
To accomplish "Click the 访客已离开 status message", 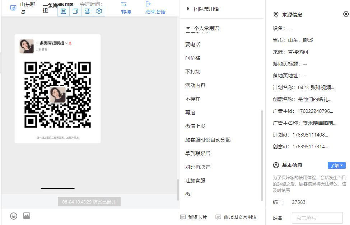I will [89, 202].
